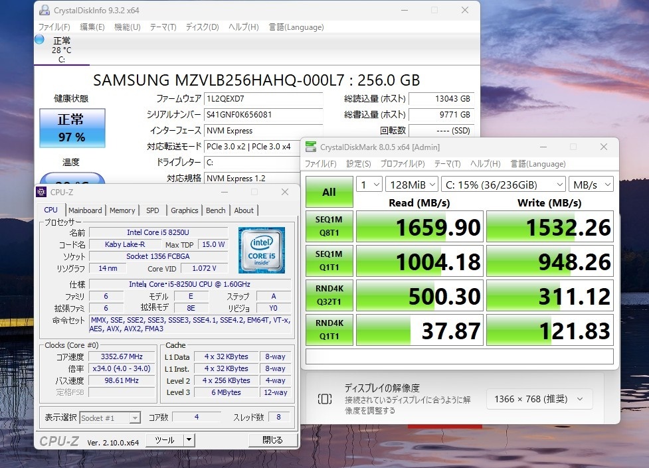Click the firmware field 1L2QEXD7
649x468 pixels.
pos(263,99)
